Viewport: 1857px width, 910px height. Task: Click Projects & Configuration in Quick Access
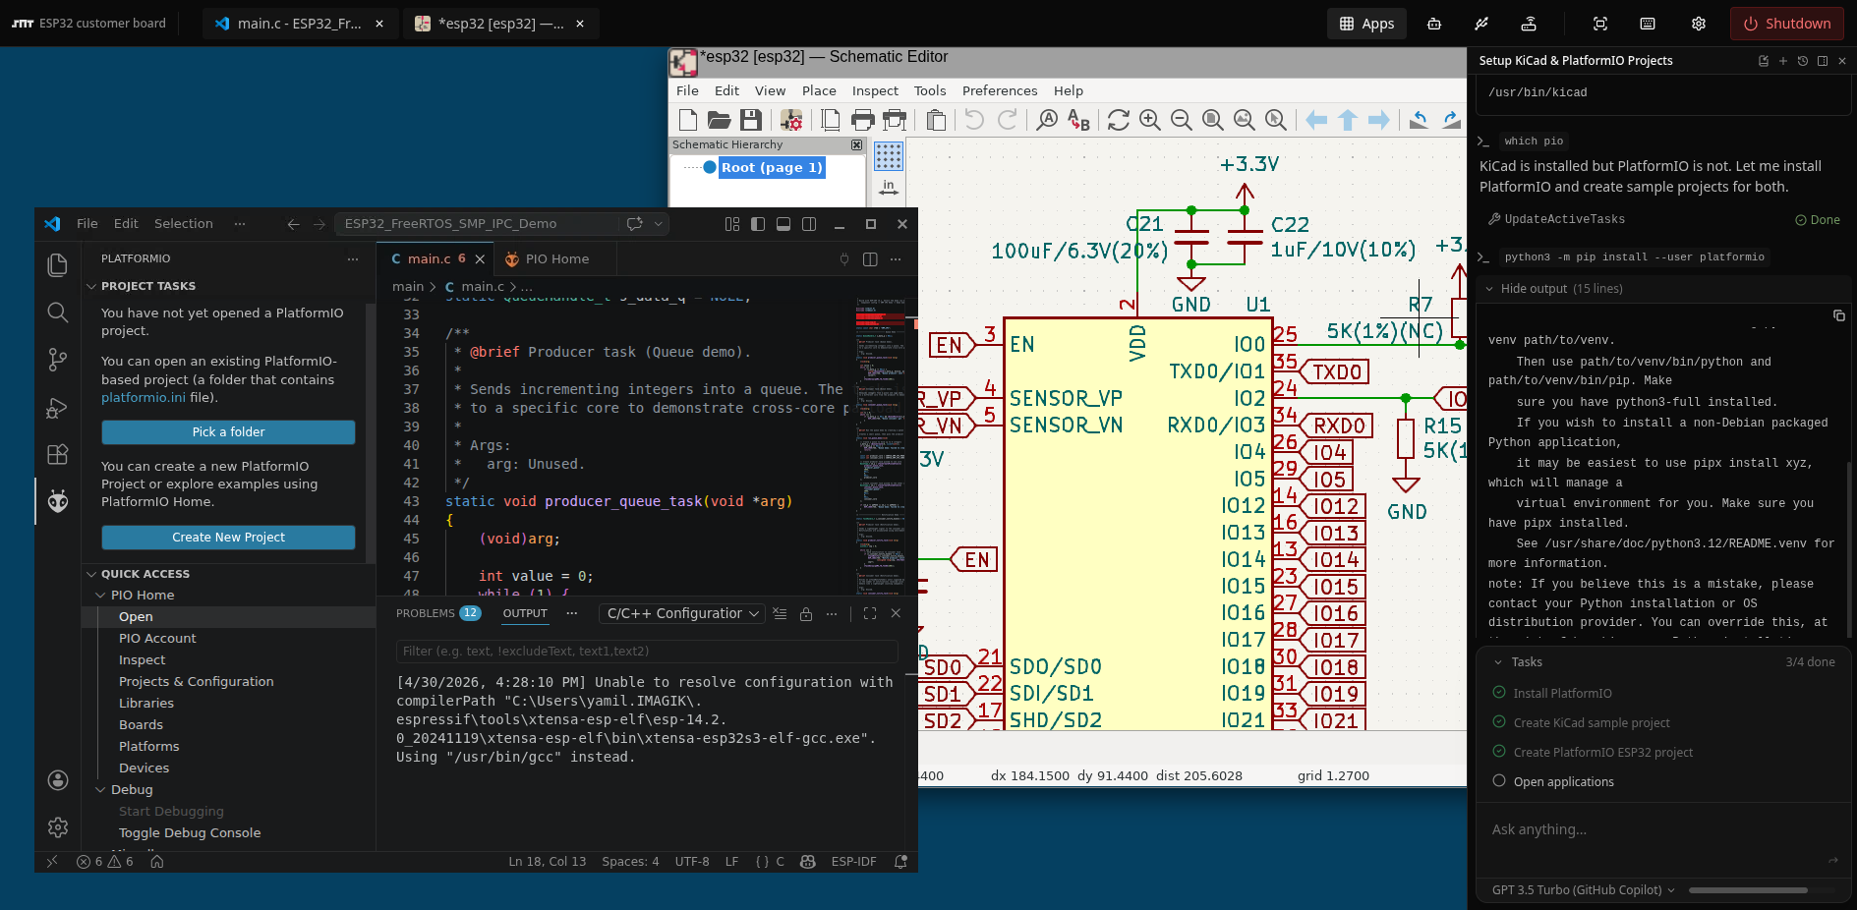coord(197,682)
